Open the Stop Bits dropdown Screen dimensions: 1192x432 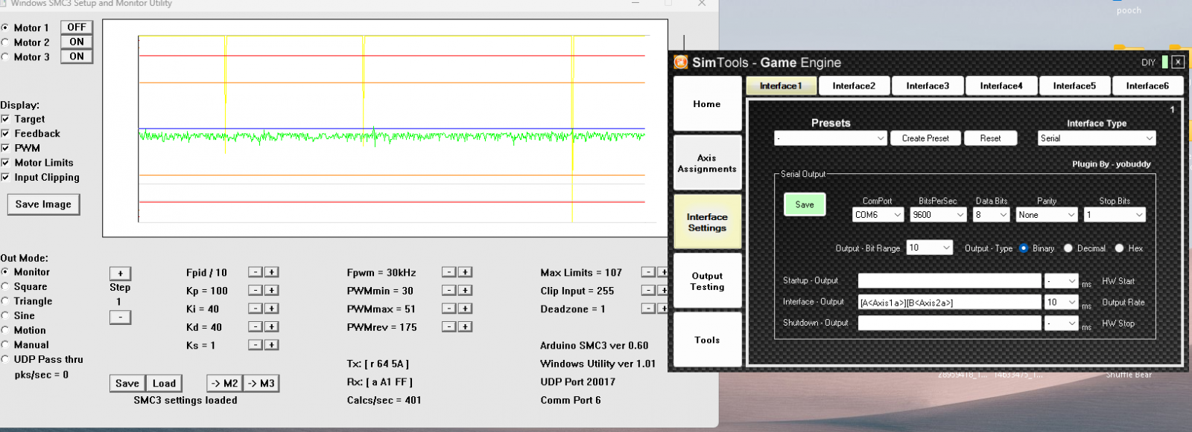(1115, 215)
